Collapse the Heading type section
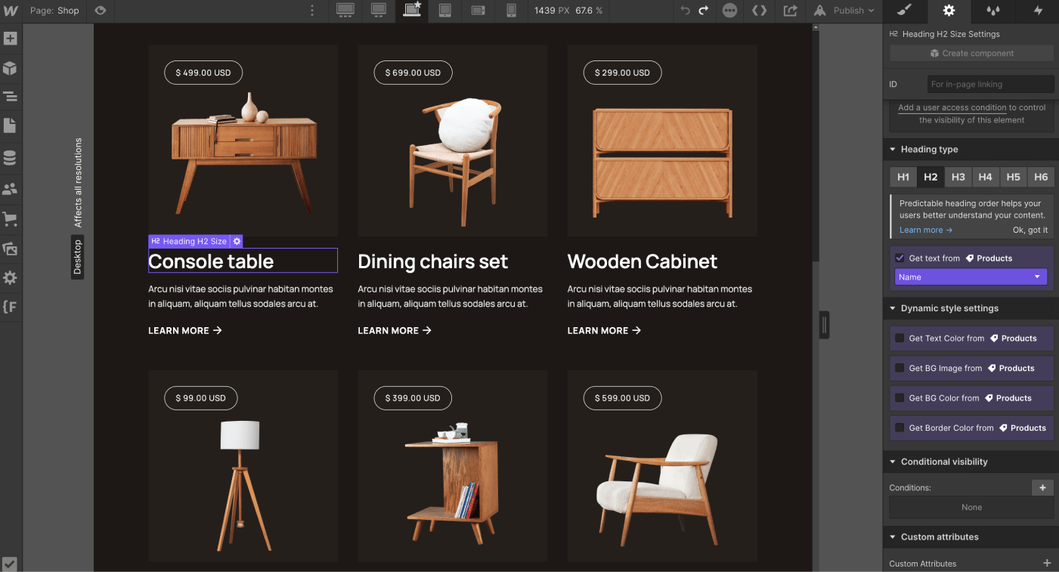 pos(891,149)
